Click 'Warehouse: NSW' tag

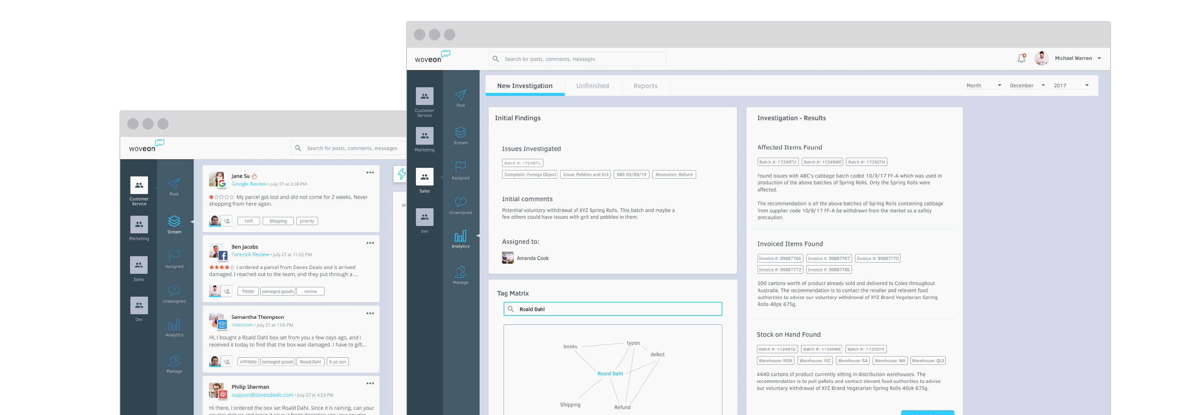pyautogui.click(x=775, y=361)
